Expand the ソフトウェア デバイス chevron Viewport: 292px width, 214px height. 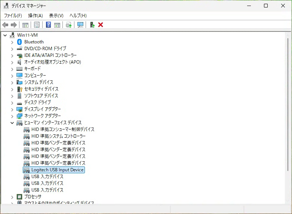[12, 96]
